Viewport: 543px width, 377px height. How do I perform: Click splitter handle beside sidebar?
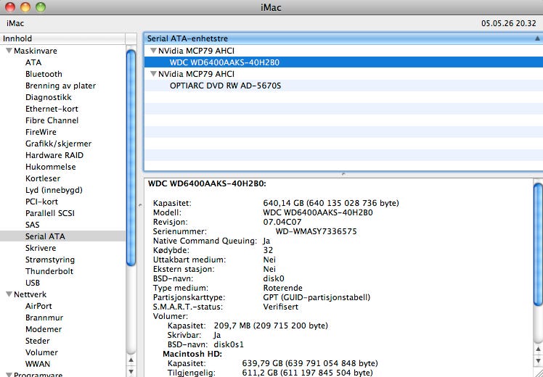pos(140,204)
